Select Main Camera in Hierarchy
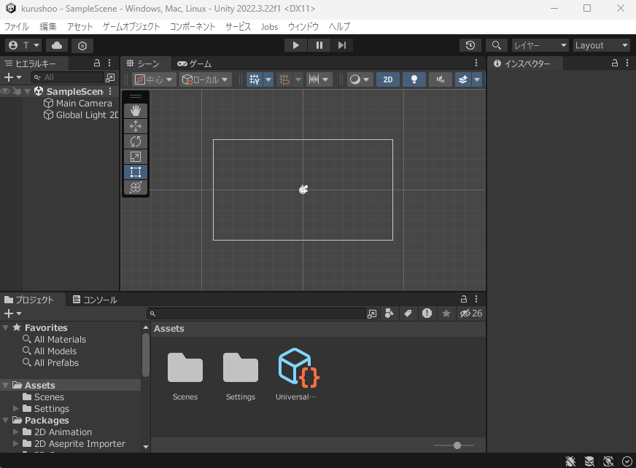 tap(84, 104)
